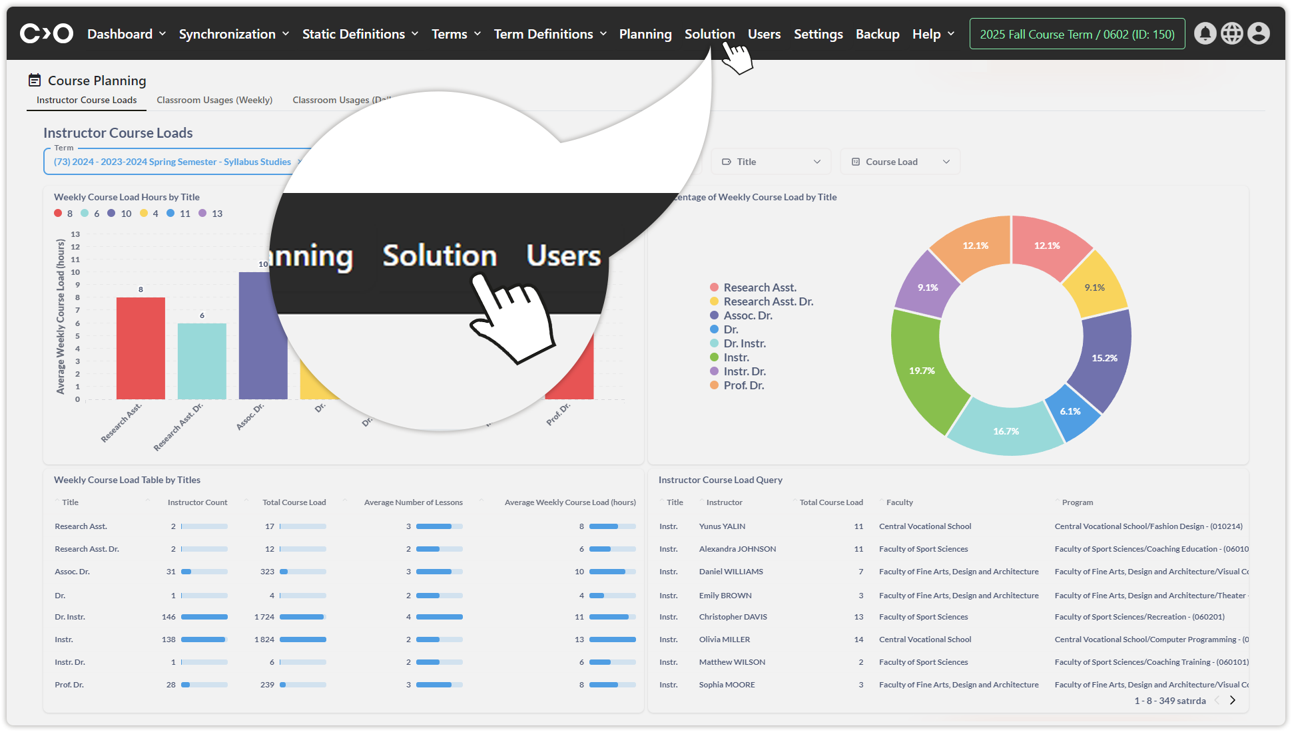Click the 2025 Fall Course Term button
This screenshot has height=732, width=1292.
(1077, 34)
